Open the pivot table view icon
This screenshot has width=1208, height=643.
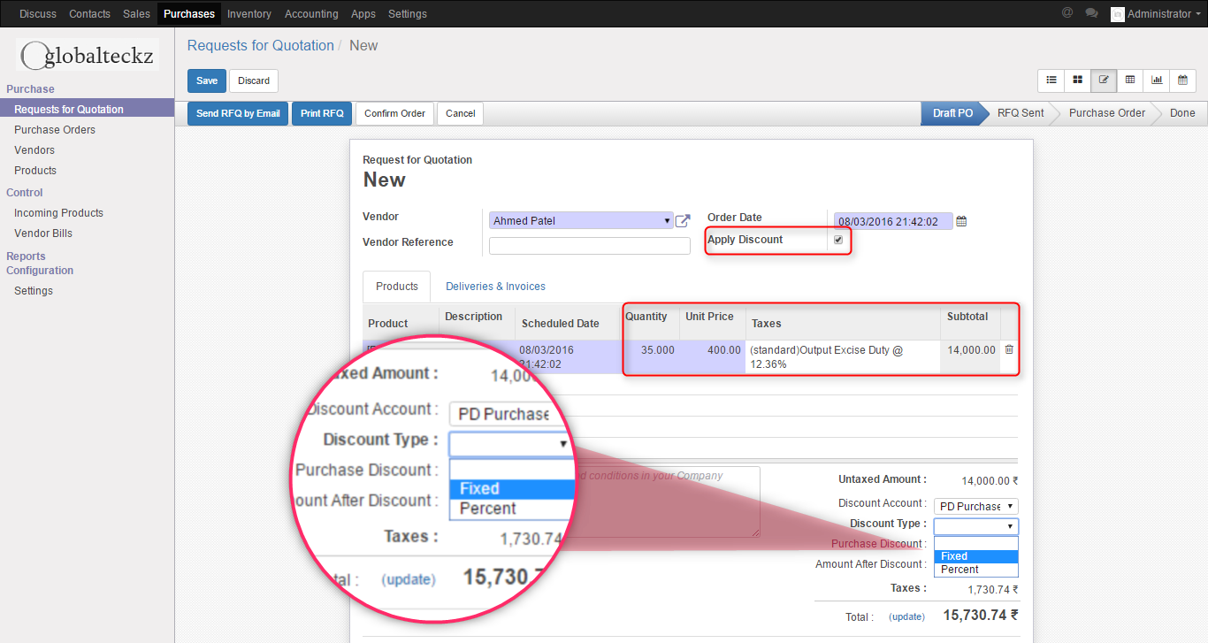tap(1130, 80)
